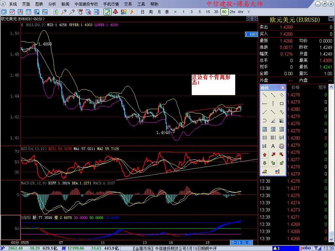
Task: Select the fan lines tool
Action: [x=282, y=121]
